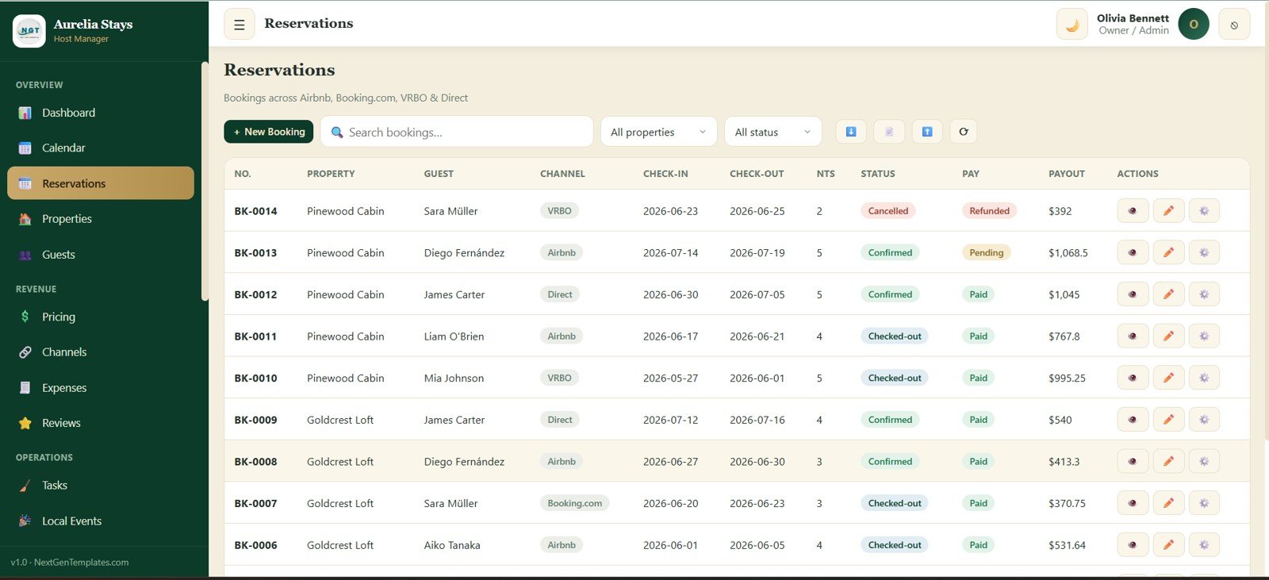The width and height of the screenshot is (1269, 580).
Task: Open the hamburger sidebar menu toggle
Action: [x=239, y=25]
